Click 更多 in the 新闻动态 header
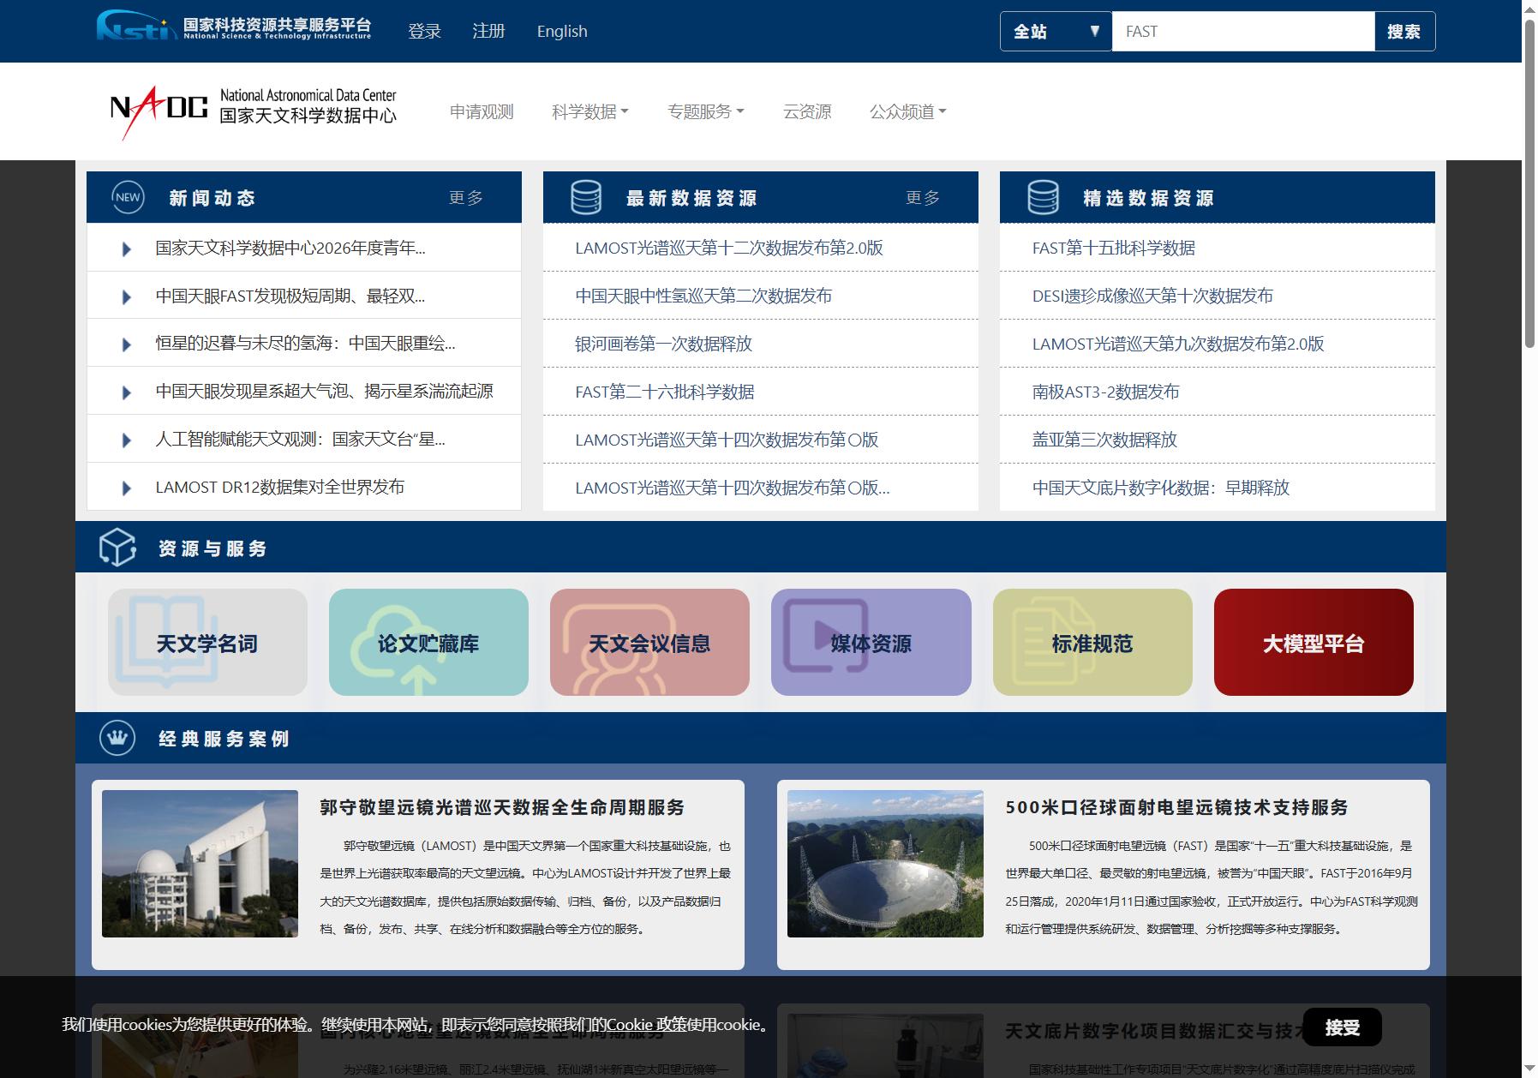 pyautogui.click(x=466, y=198)
